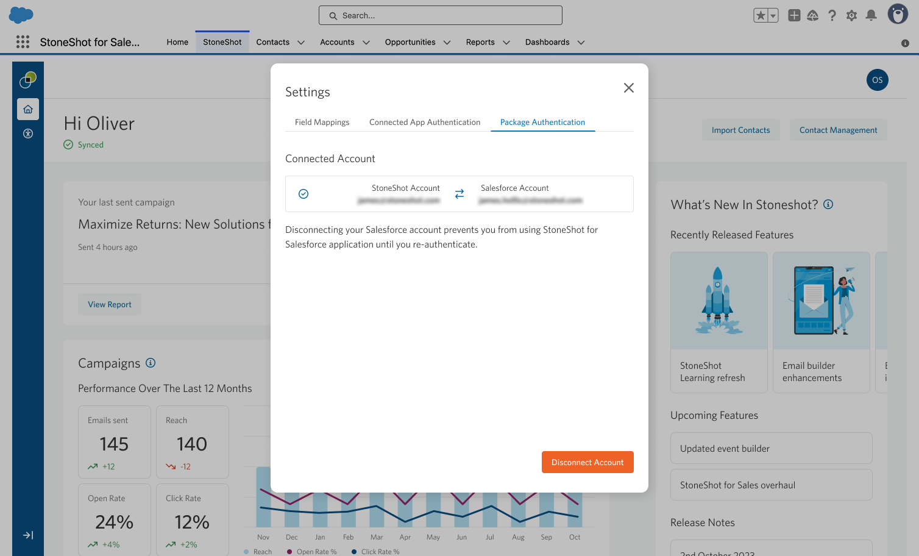This screenshot has width=919, height=556.
Task: Open the Trailhead guidance icon
Action: coord(813,15)
